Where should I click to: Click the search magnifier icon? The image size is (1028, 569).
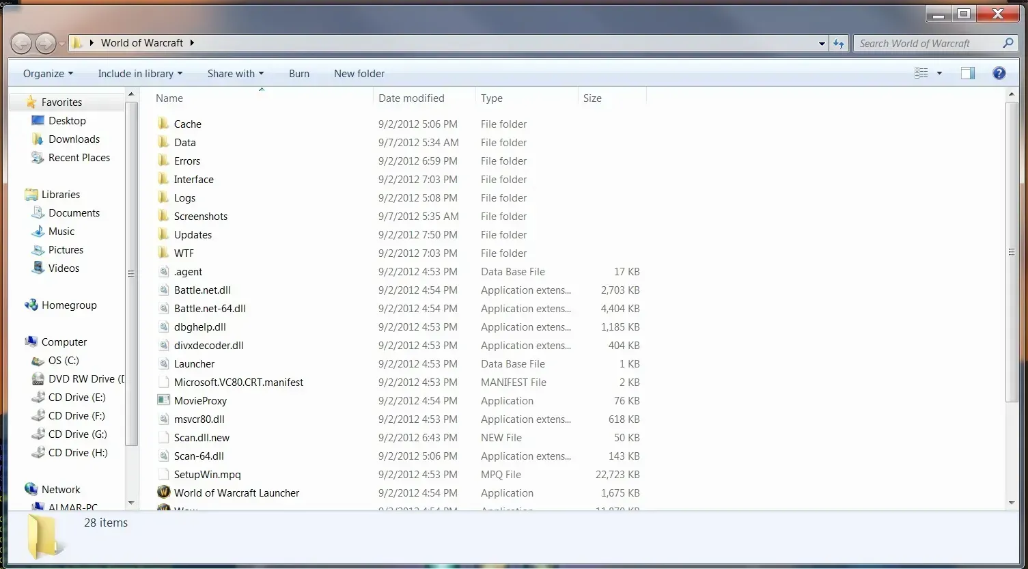pos(1008,43)
